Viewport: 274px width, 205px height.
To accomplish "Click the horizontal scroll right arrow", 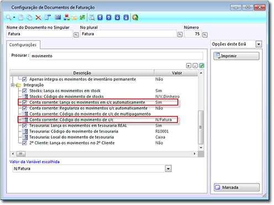I will pos(194,154).
